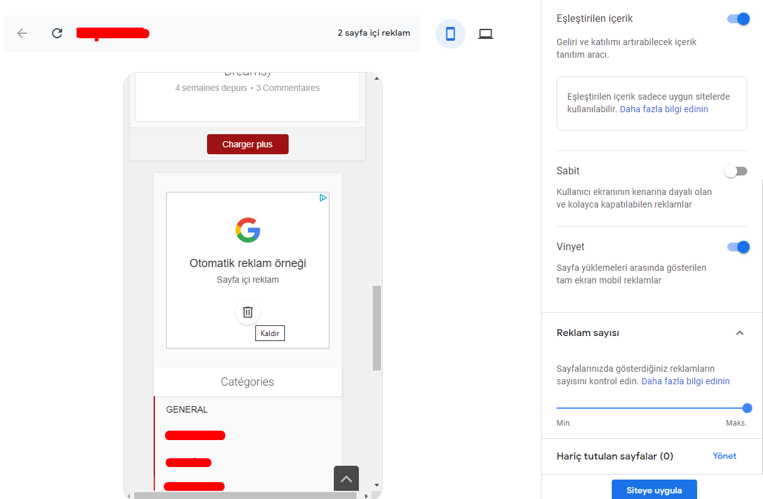The image size is (763, 499).
Task: Click the Kaldır tooltip
Action: tap(270, 334)
